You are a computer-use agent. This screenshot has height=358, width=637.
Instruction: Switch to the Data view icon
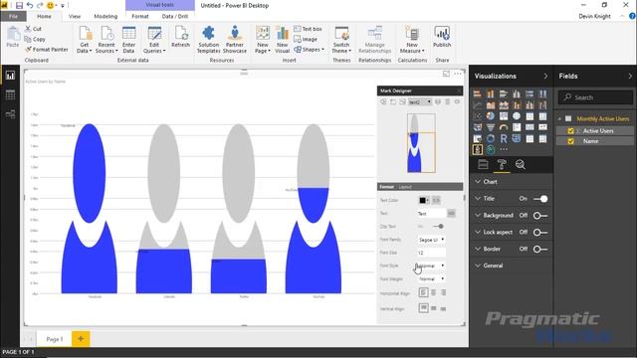[x=10, y=95]
